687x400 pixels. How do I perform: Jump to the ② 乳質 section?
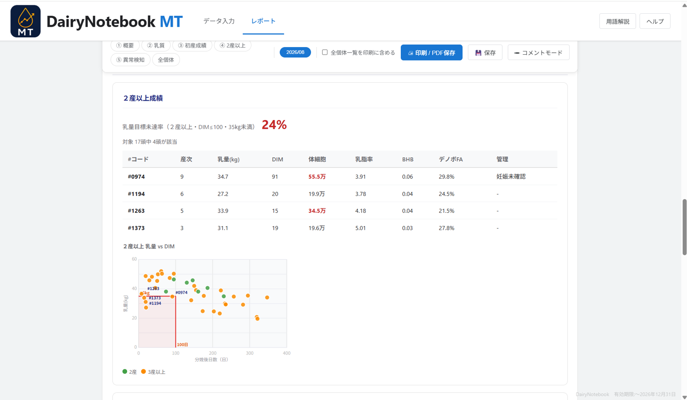(156, 45)
